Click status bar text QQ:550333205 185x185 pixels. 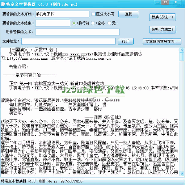[71, 181]
